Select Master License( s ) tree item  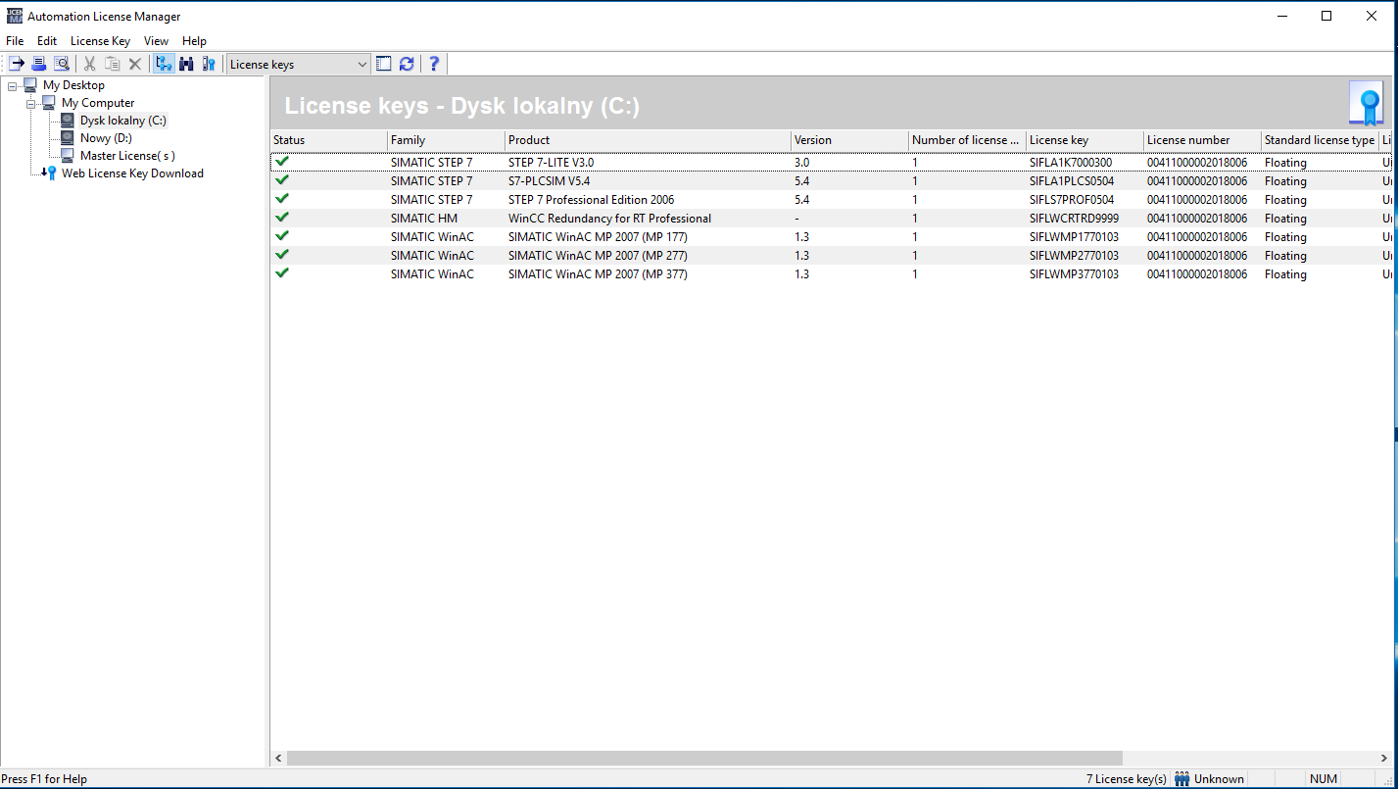pyautogui.click(x=127, y=156)
